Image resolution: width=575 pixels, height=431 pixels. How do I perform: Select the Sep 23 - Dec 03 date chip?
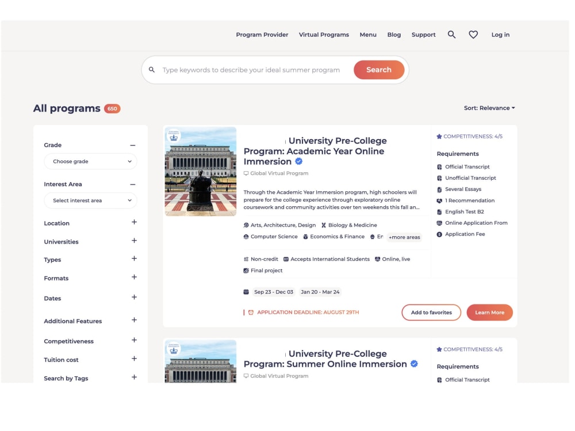point(274,292)
